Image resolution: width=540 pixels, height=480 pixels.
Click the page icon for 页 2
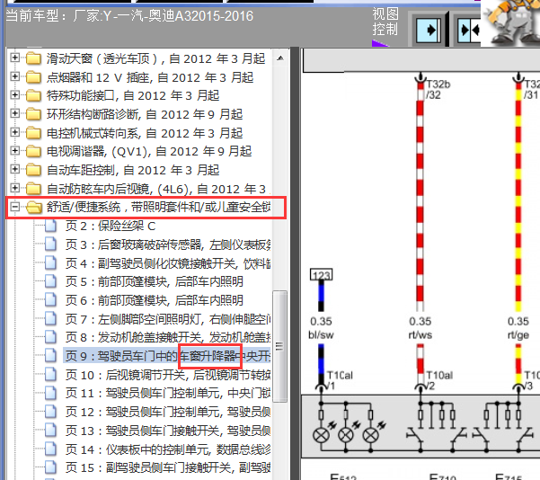pyautogui.click(x=50, y=226)
